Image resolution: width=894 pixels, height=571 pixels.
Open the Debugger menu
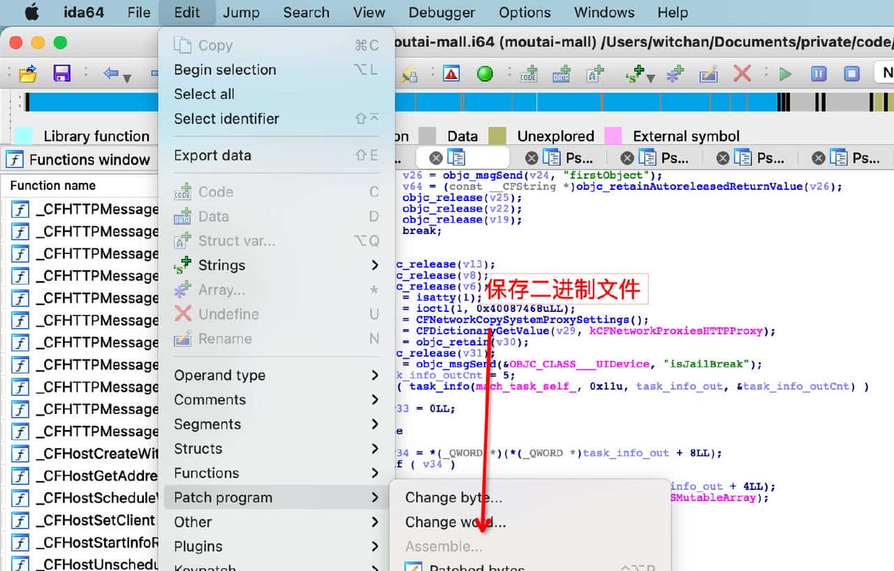(x=441, y=12)
